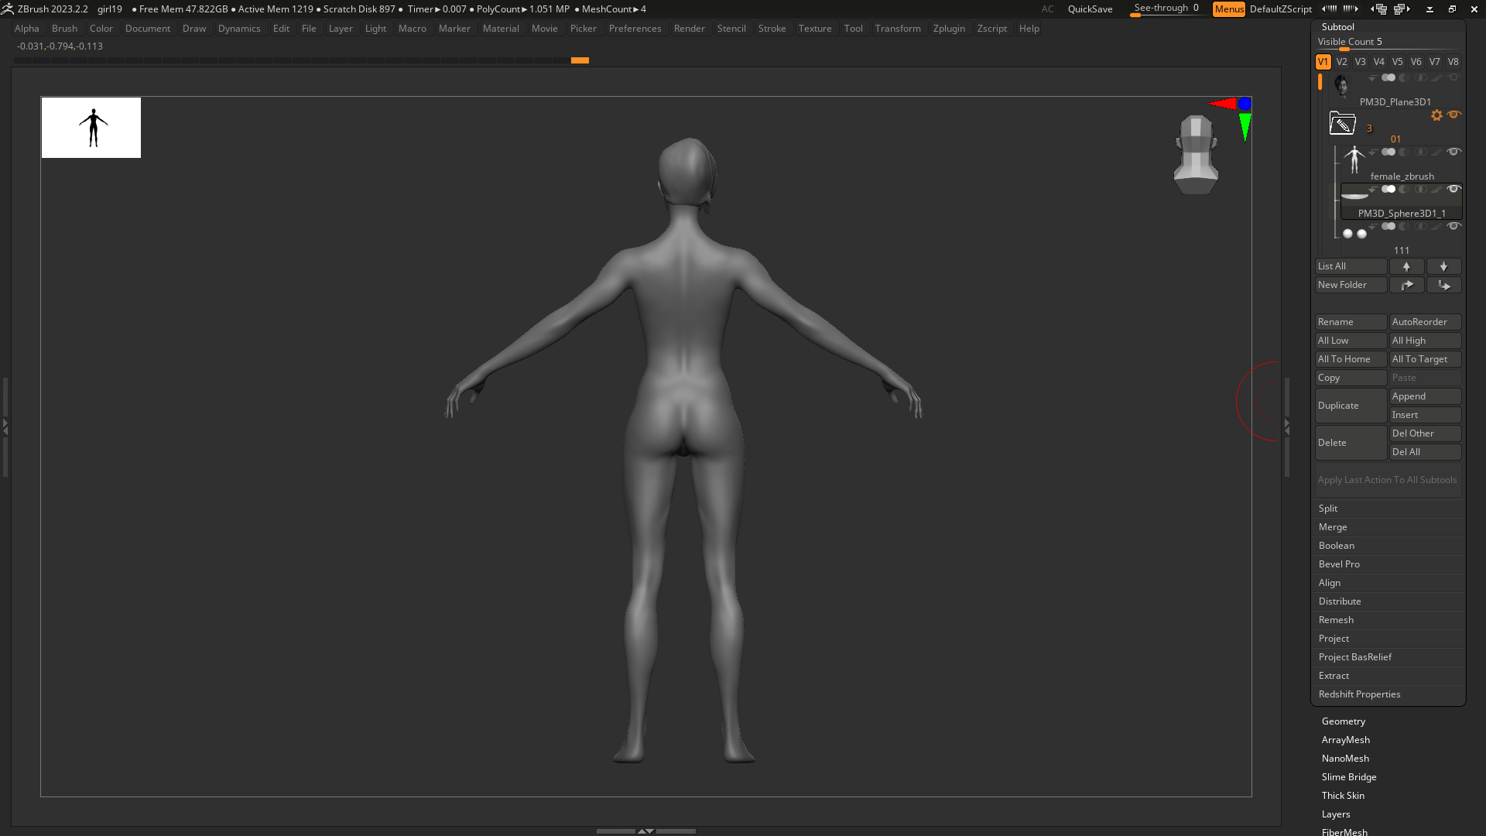Expand the Geometry subpalette
Viewport: 1486px width, 836px height.
tap(1343, 721)
